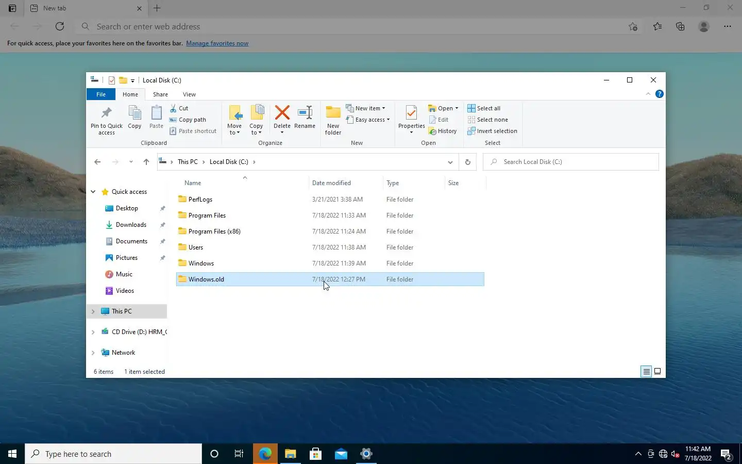Refresh the Local Disk (C:) view

point(467,162)
